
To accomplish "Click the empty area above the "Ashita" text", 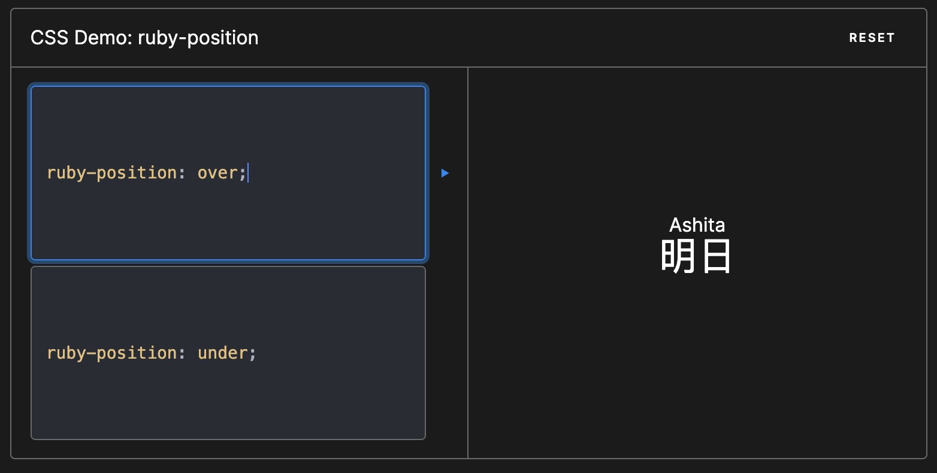I will (x=697, y=138).
